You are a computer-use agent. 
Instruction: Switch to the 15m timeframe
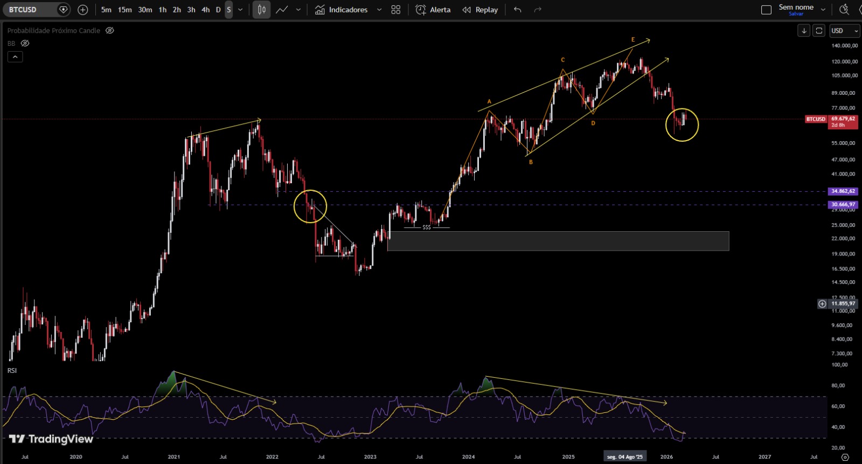pyautogui.click(x=124, y=10)
